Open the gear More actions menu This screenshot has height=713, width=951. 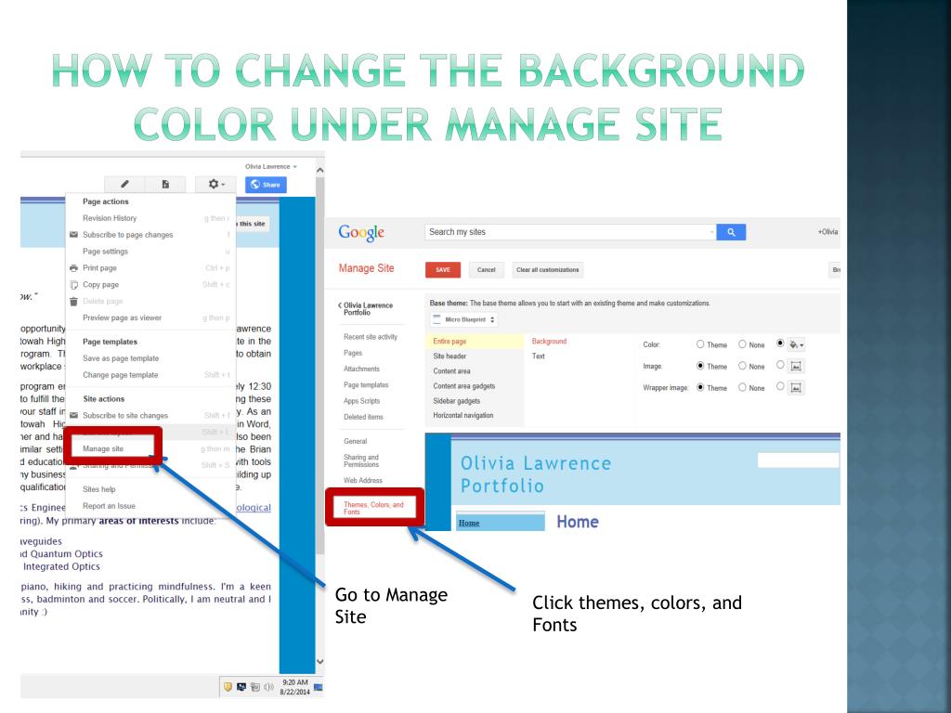click(215, 185)
